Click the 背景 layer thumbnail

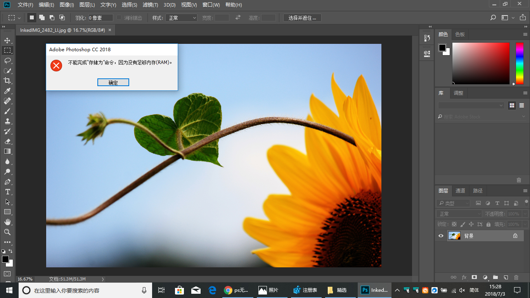[454, 236]
